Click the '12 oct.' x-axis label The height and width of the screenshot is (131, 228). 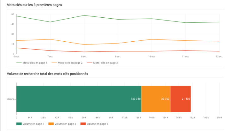click(219, 57)
